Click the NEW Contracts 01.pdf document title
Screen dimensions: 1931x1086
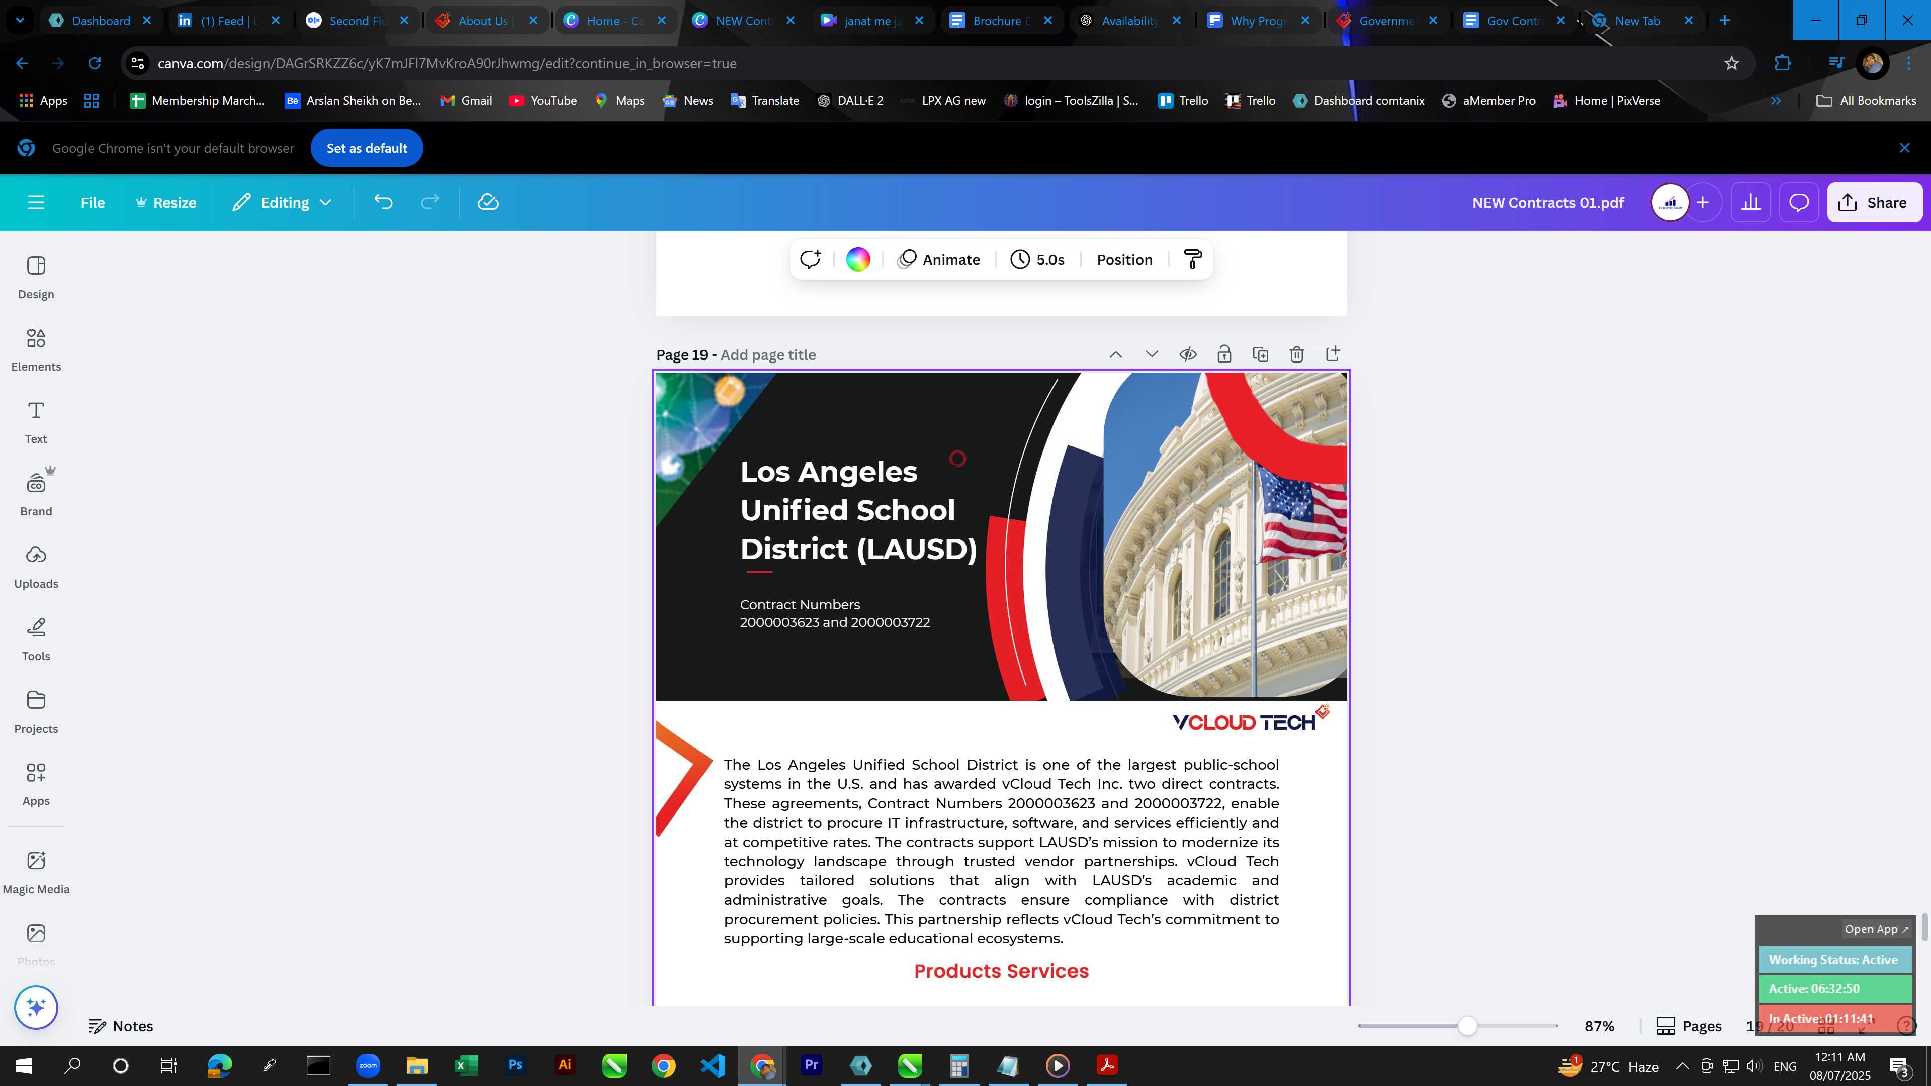[1548, 202]
